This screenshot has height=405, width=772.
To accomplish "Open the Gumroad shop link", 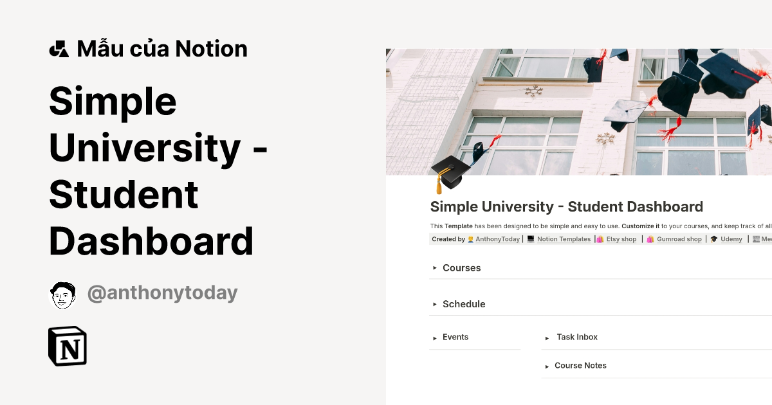I will point(679,239).
